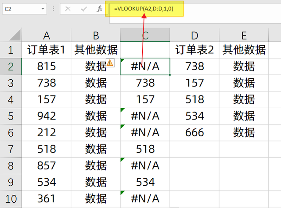Select row 10 header

pos(11,199)
